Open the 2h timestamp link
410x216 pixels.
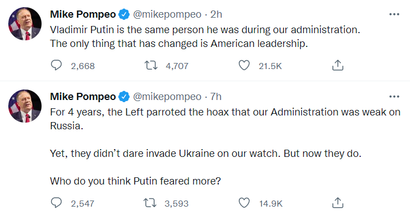click(x=216, y=14)
